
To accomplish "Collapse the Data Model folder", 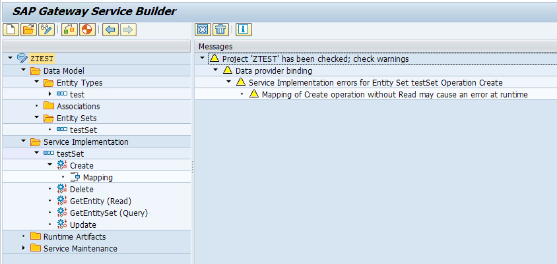I will [x=24, y=70].
